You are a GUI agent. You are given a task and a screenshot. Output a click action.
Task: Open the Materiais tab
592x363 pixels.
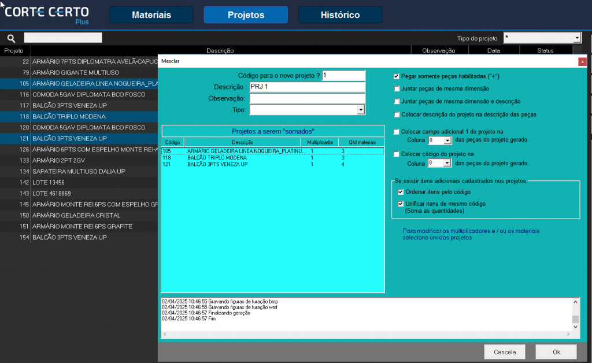(x=151, y=14)
